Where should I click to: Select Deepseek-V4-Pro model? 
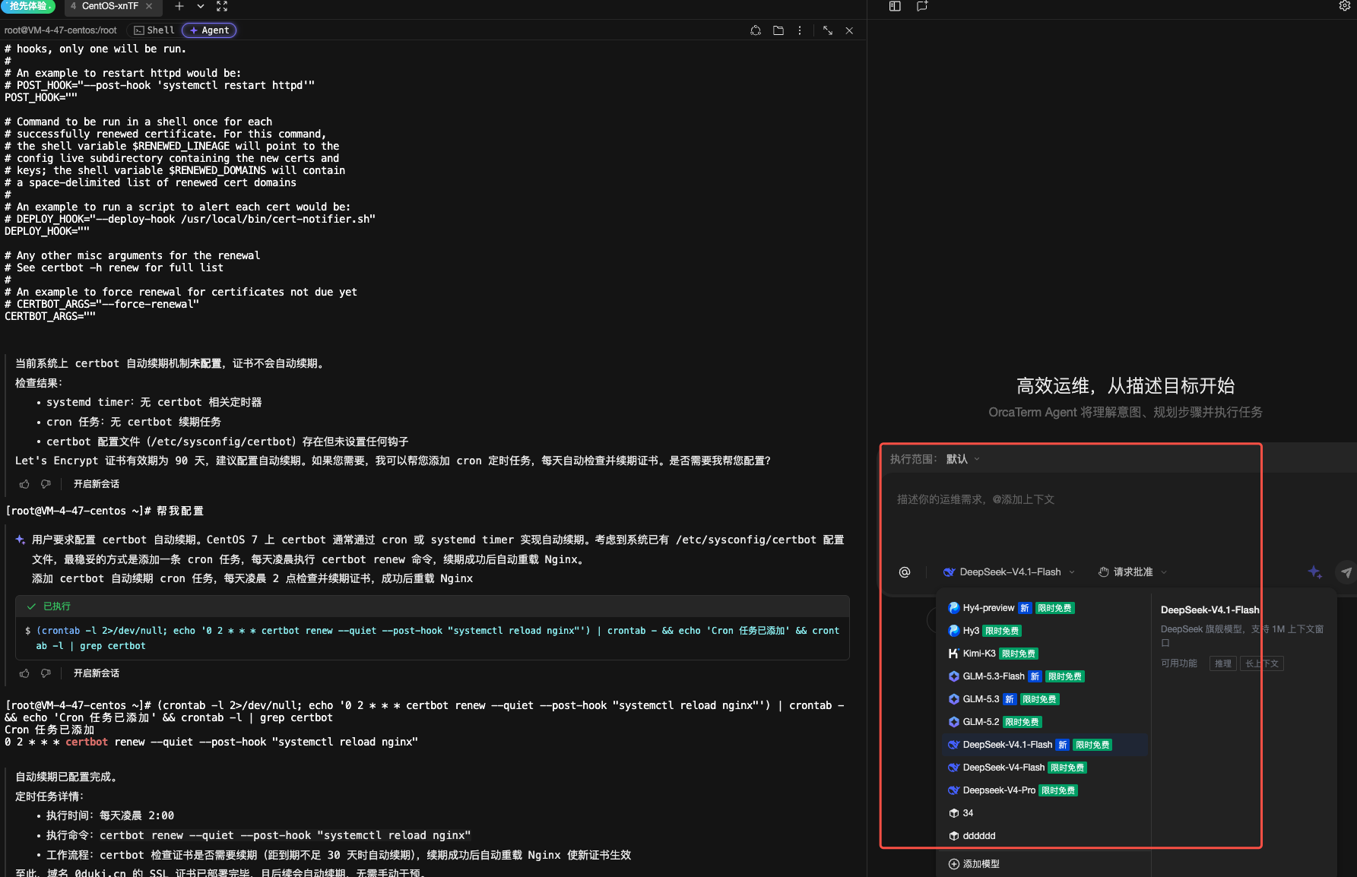click(x=1045, y=790)
